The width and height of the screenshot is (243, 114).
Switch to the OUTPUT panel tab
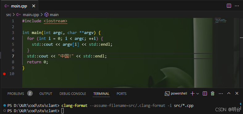(46, 94)
